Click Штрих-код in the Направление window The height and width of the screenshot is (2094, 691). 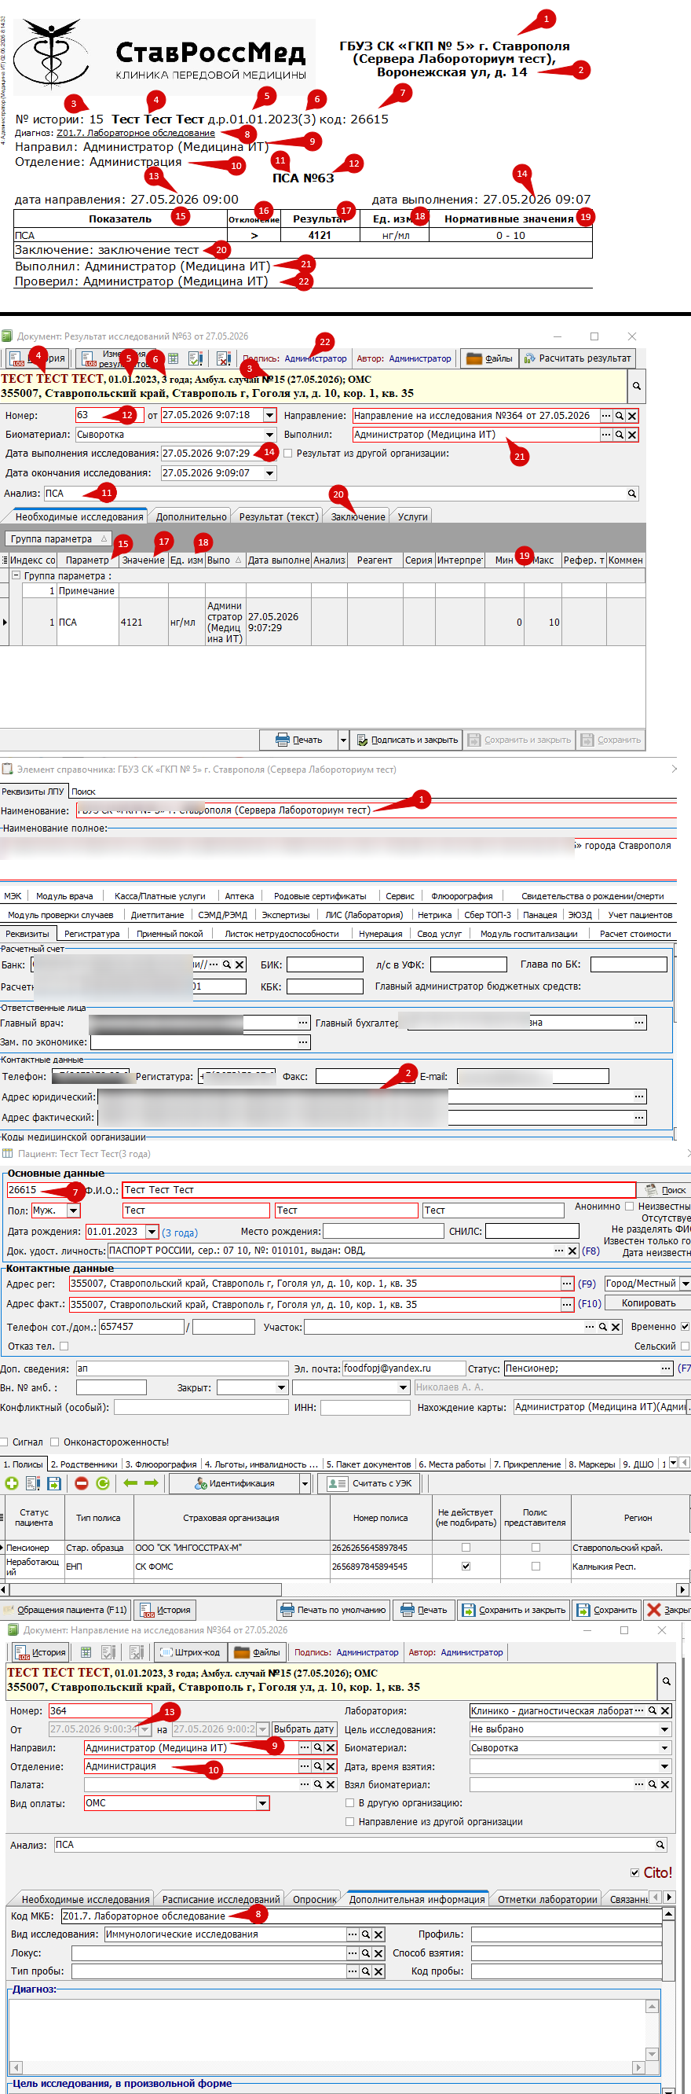pos(189,1652)
